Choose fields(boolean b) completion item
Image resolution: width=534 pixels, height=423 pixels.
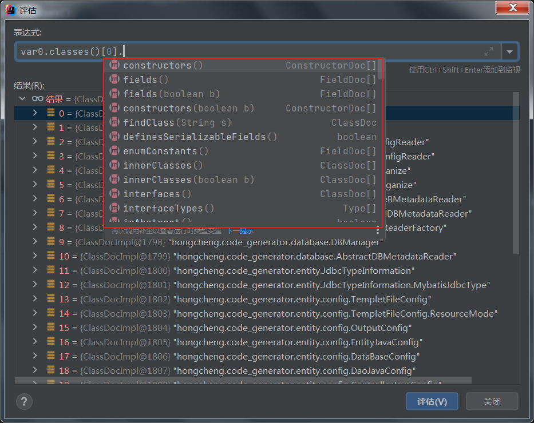click(x=243, y=94)
